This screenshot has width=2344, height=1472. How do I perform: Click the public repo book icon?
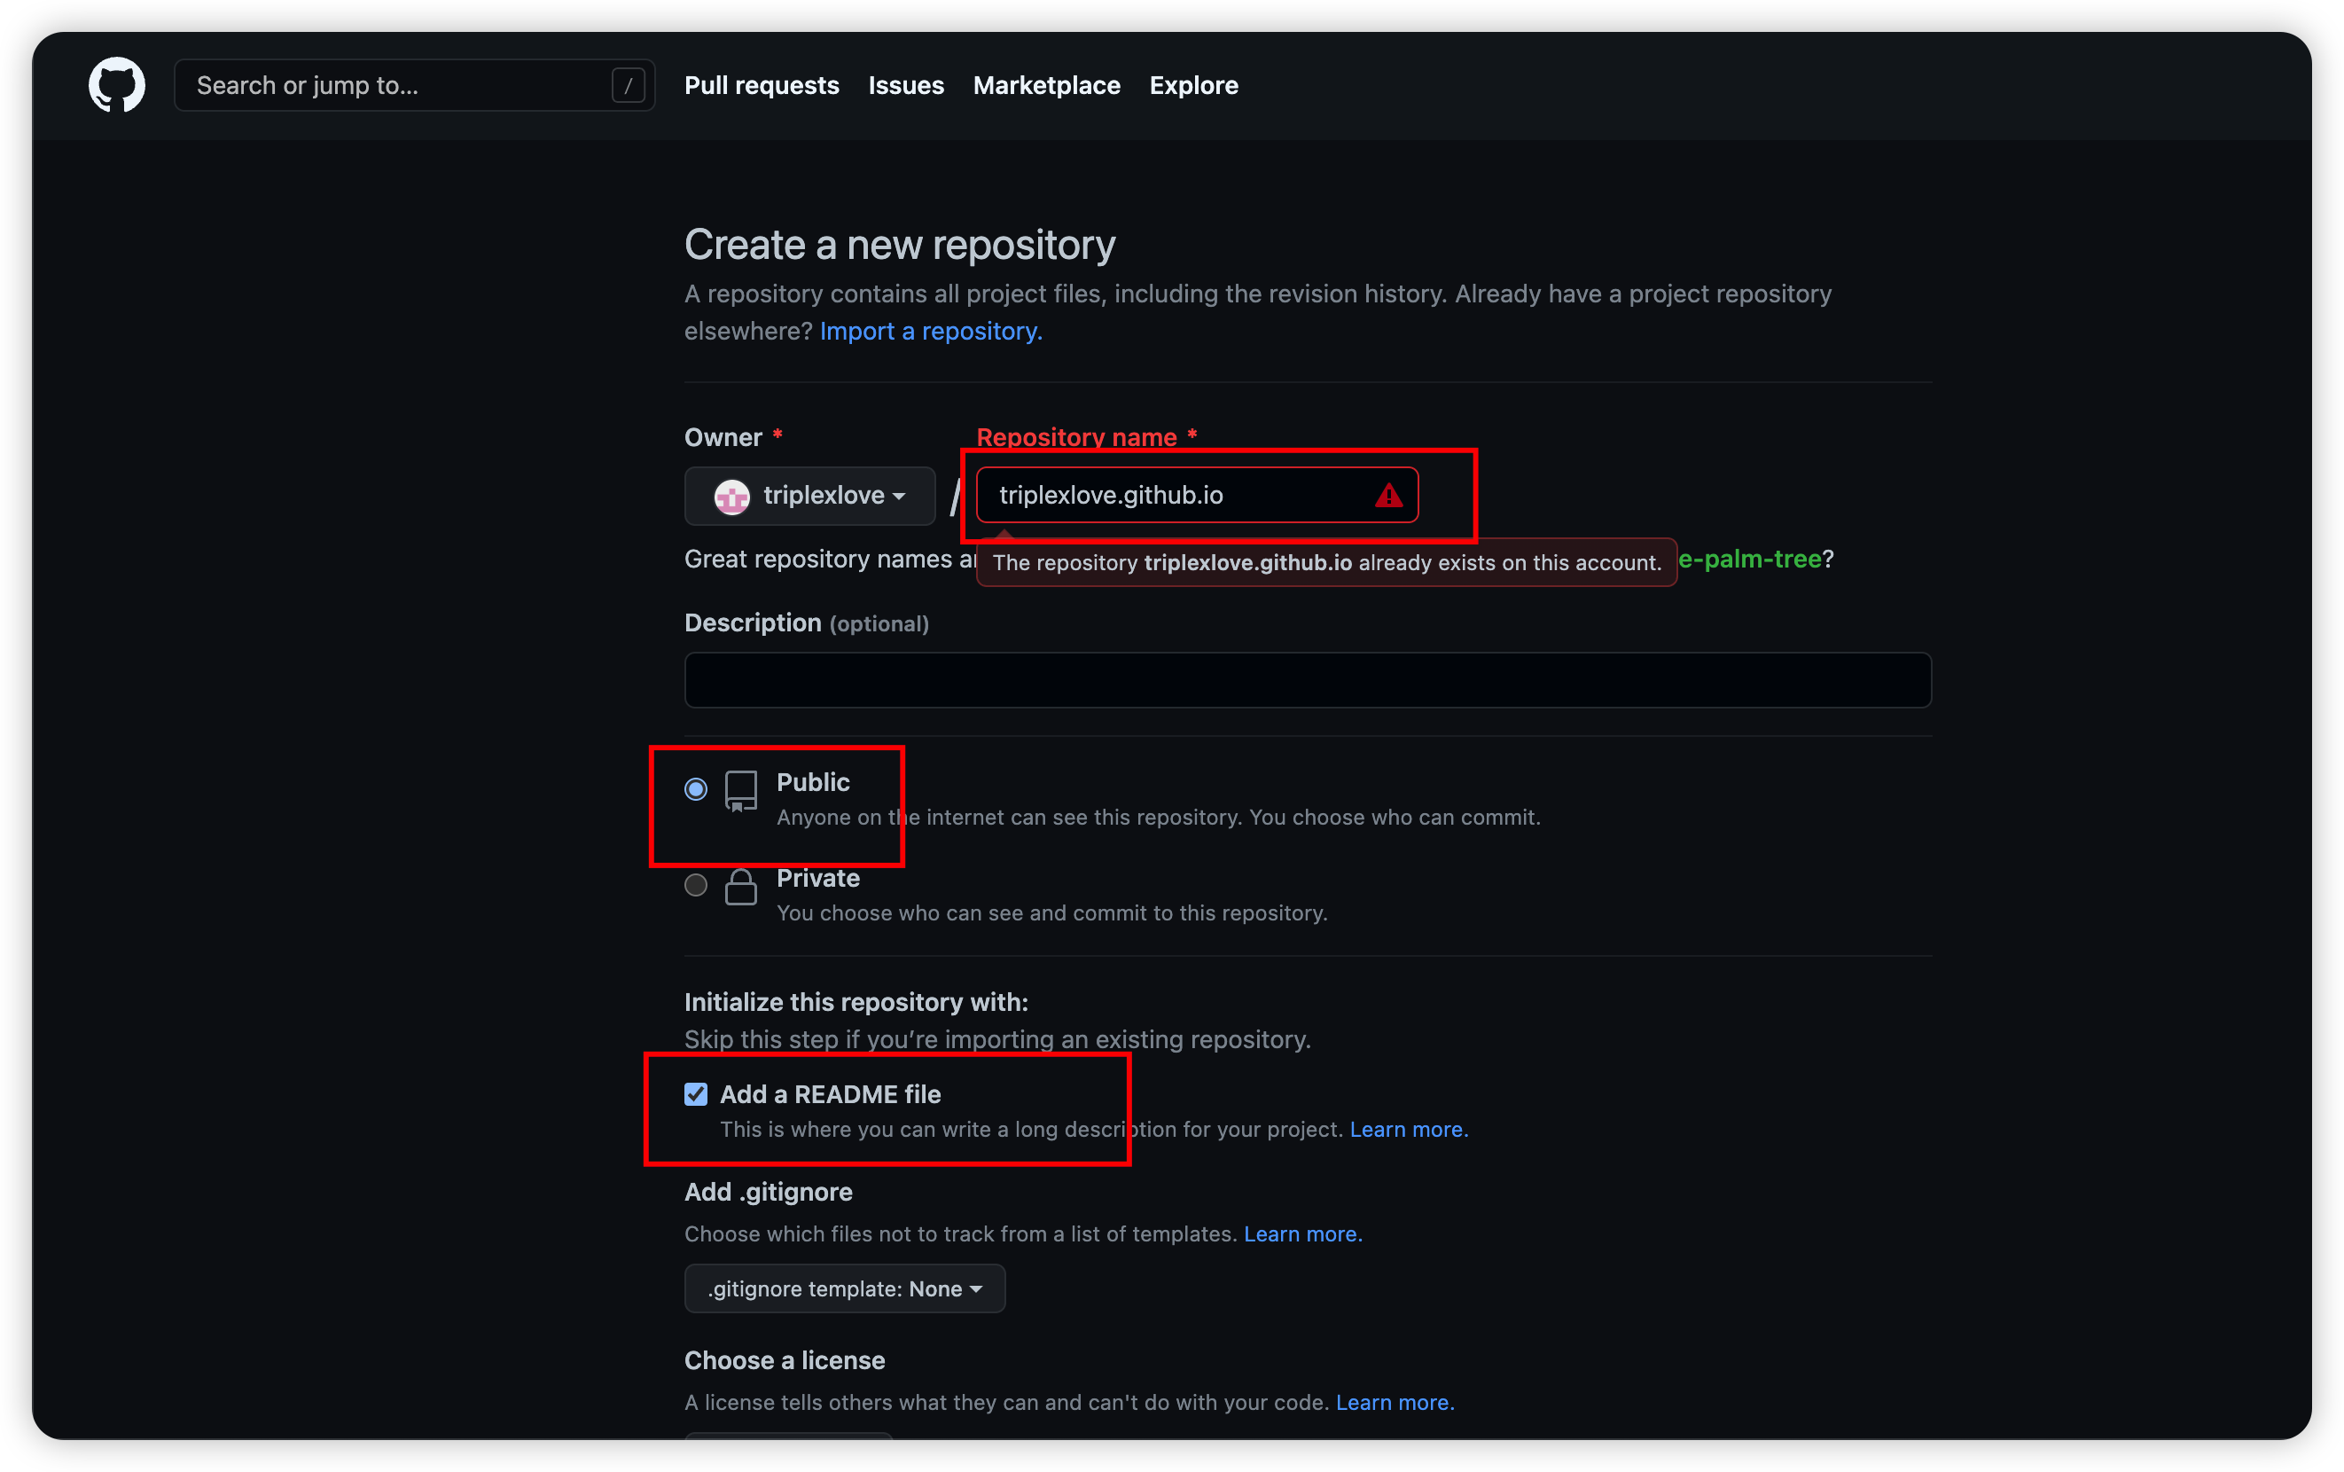tap(740, 790)
